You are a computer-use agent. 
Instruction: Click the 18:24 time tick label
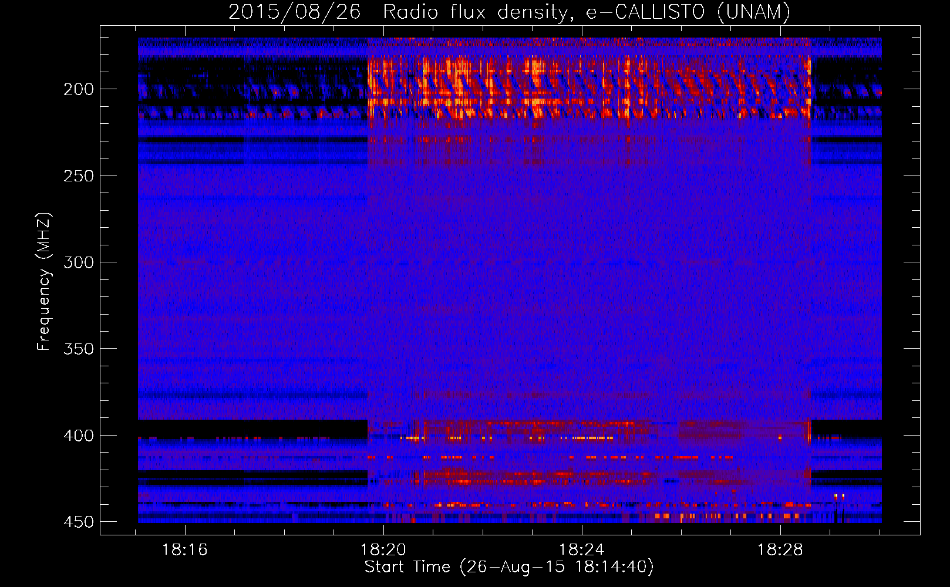[581, 549]
